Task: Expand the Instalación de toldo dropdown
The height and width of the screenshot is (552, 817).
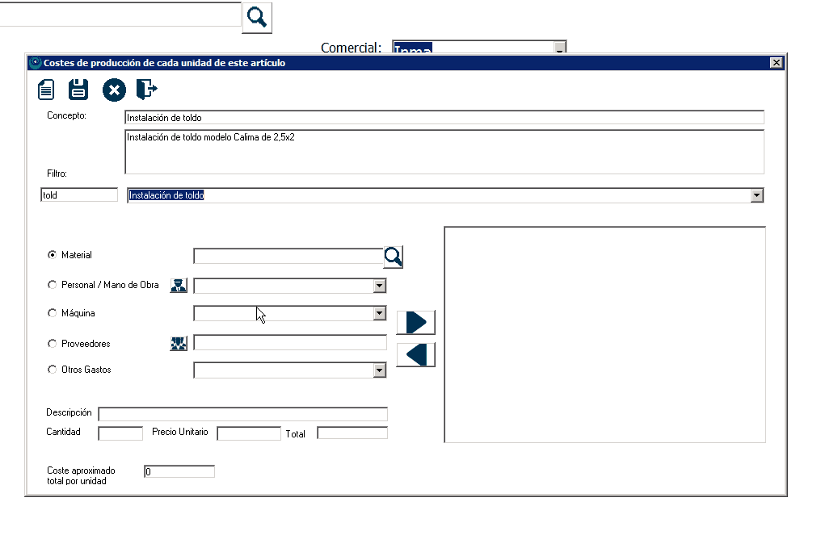Action: [x=756, y=195]
